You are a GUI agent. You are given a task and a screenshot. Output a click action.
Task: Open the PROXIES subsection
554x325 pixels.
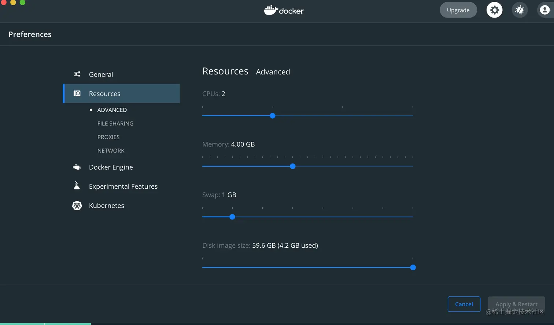coord(108,137)
